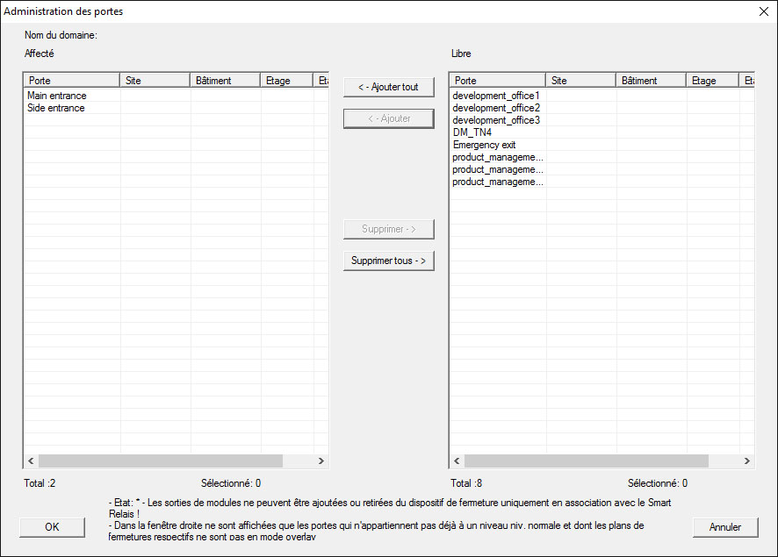
Task: Select 'Side entrance' in the Affecté list
Action: point(56,108)
